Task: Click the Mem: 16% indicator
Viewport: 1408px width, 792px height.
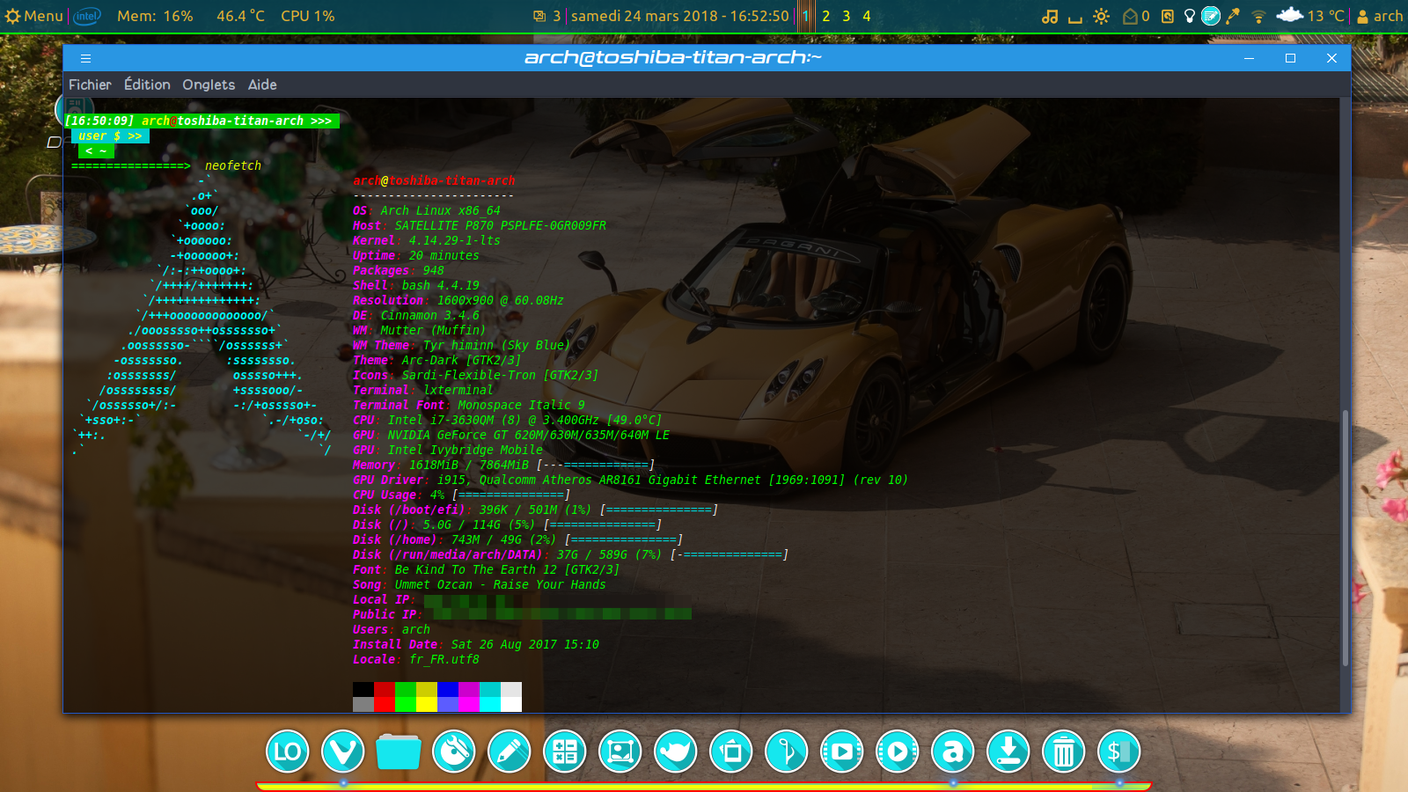Action: click(x=155, y=16)
